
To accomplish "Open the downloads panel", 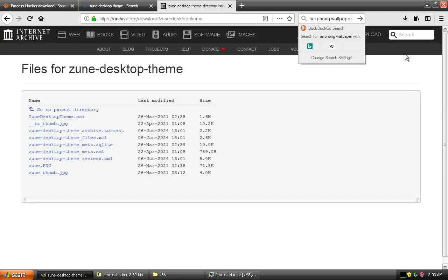I will pyautogui.click(x=405, y=19).
